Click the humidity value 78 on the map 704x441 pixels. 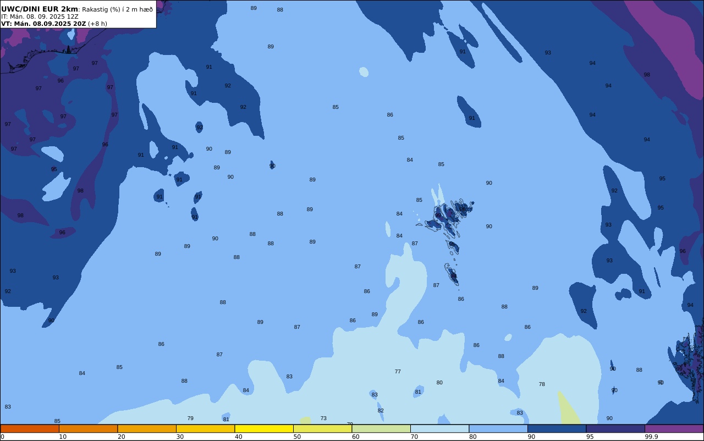pos(542,384)
